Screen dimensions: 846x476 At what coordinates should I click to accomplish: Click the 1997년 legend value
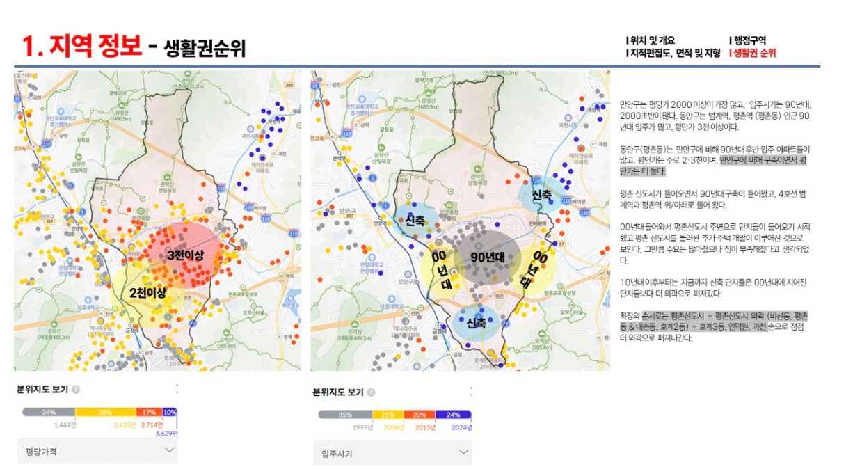click(x=363, y=427)
